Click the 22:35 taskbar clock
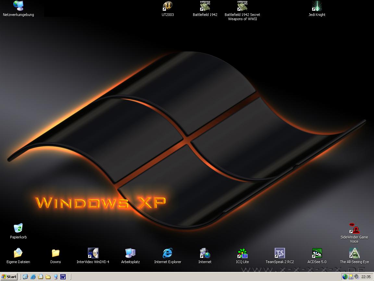The image size is (374, 281). 366,277
